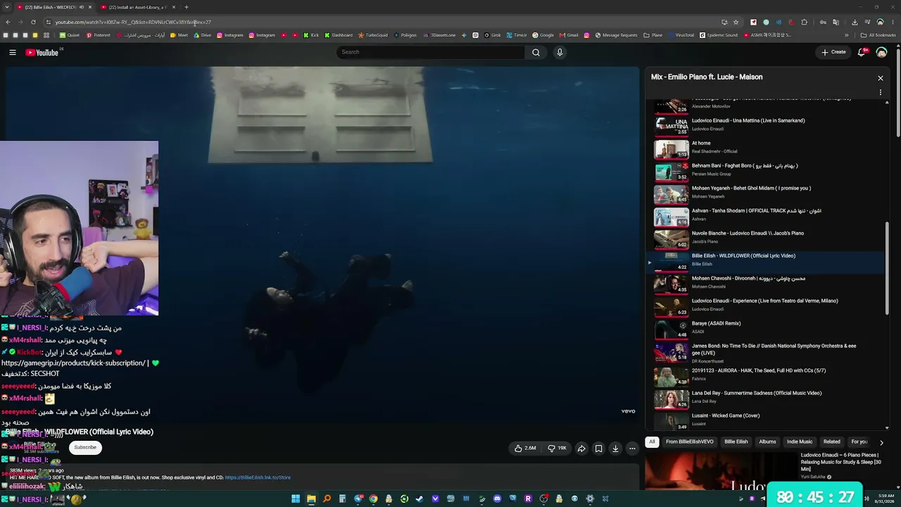Open the Pinterest bookmark
This screenshot has width=901, height=507.
pyautogui.click(x=99, y=35)
